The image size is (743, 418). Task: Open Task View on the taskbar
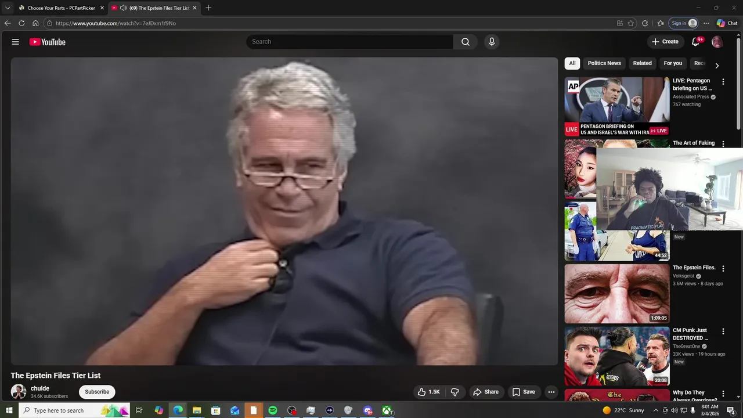pyautogui.click(x=139, y=410)
